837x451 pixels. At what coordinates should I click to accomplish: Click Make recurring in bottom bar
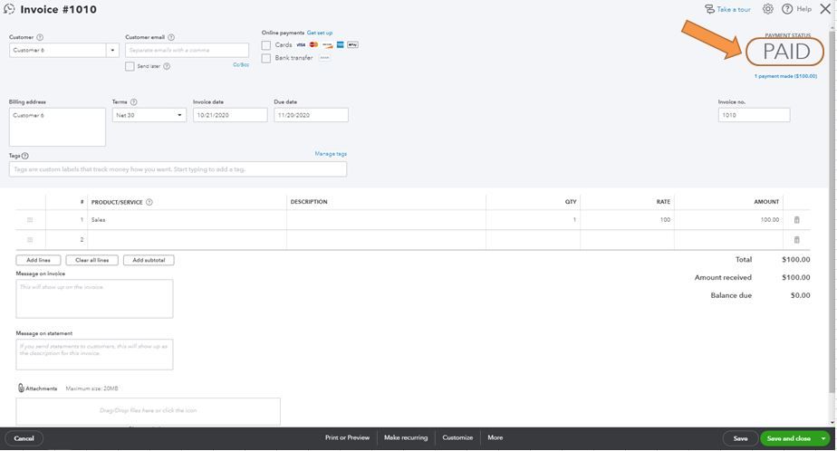406,437
